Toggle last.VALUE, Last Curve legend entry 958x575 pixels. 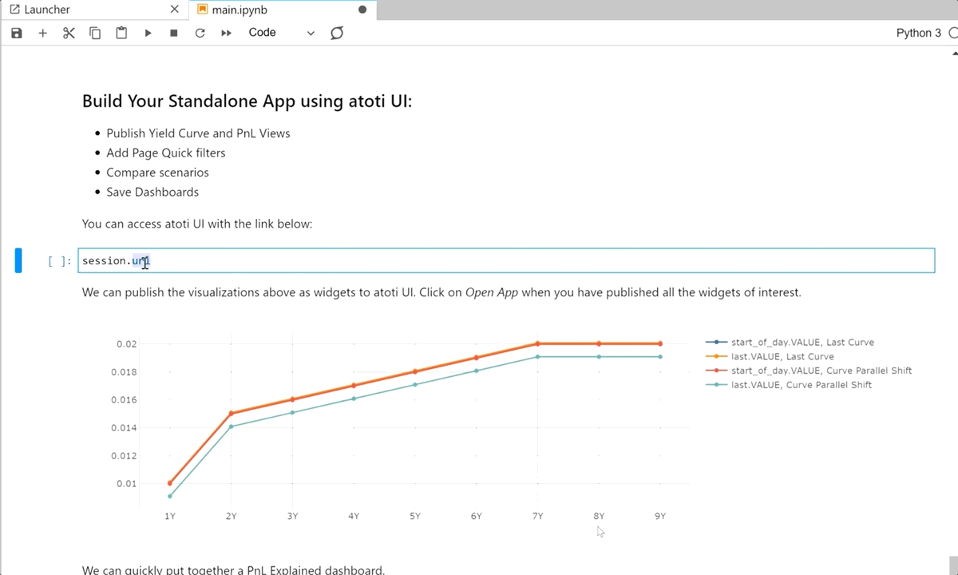coord(782,357)
